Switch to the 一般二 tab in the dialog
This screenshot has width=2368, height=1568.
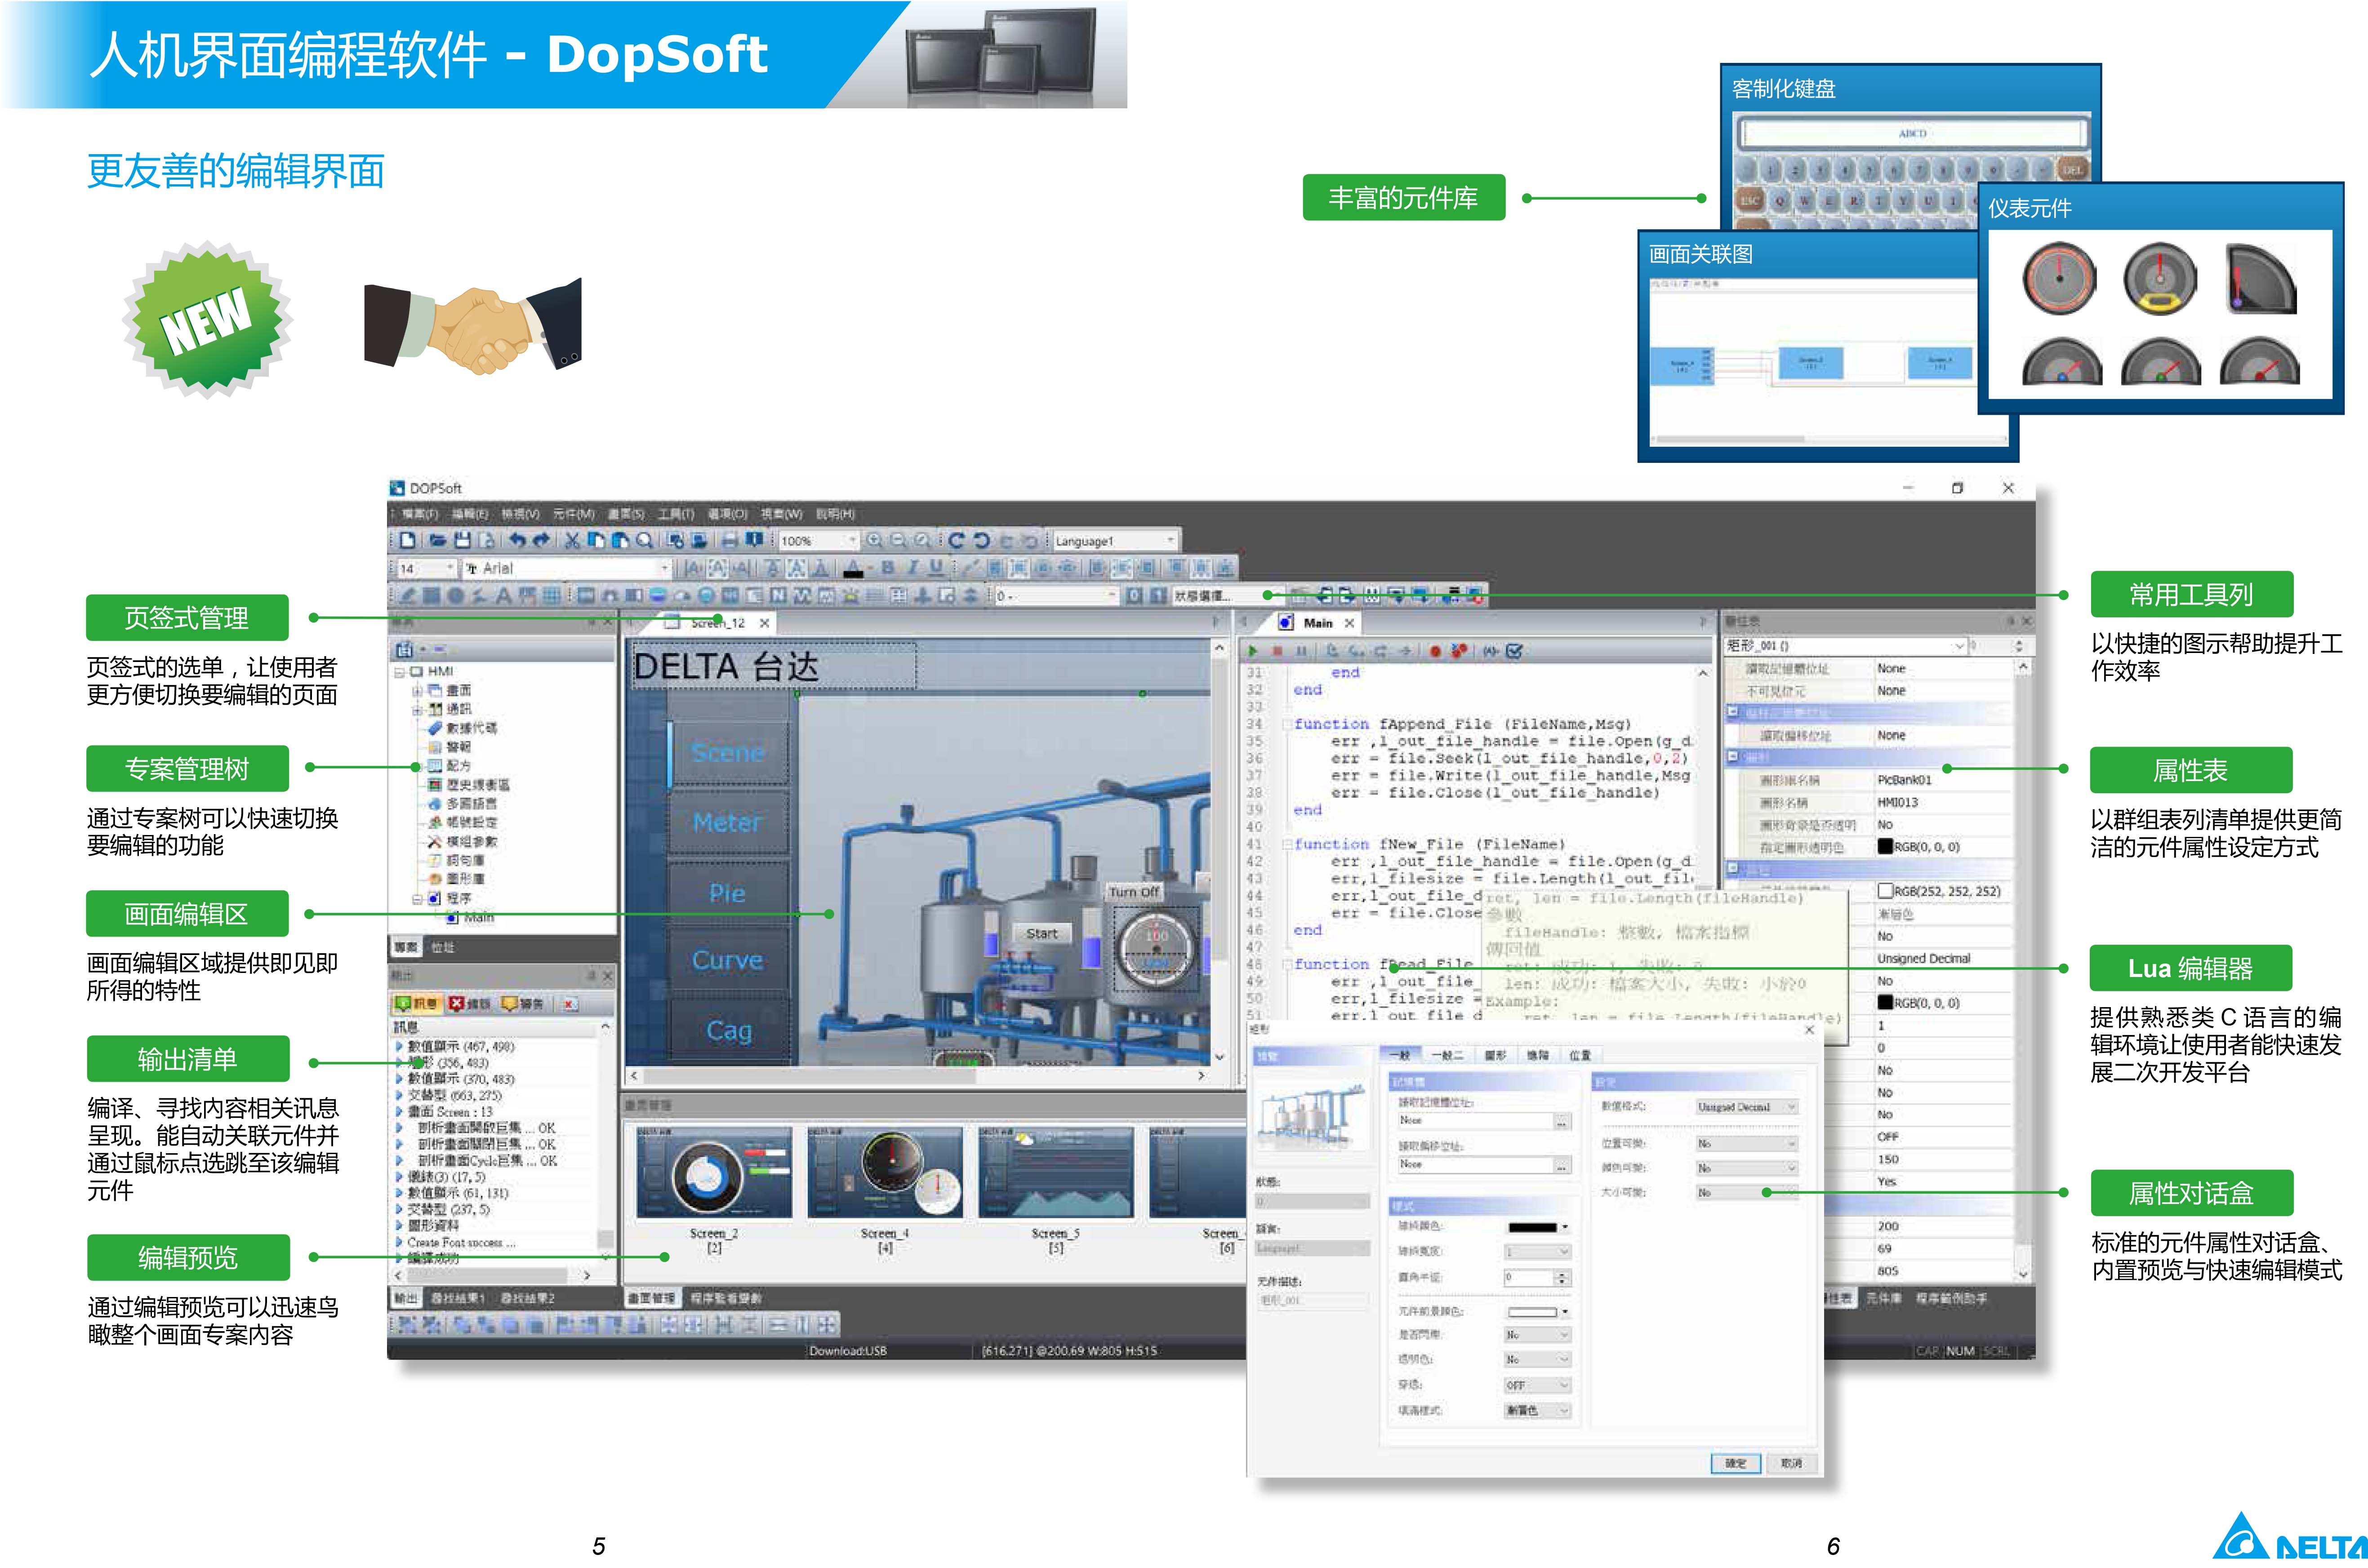point(1447,1055)
